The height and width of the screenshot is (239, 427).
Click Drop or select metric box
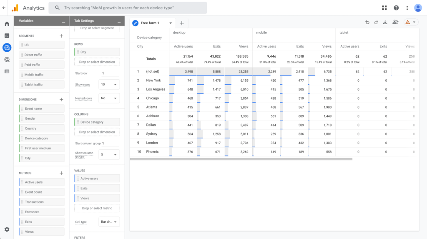(x=97, y=208)
